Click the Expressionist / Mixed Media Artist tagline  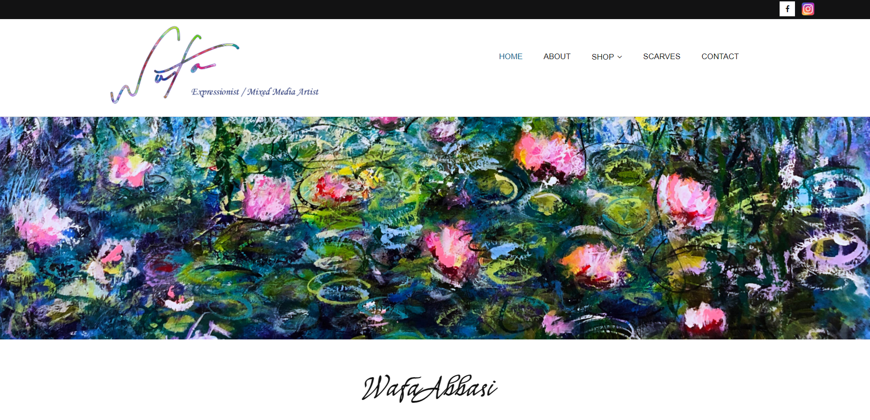[x=255, y=92]
